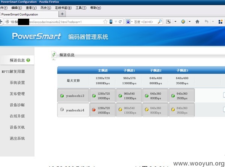
Task: Click the URL address field
Action: click(55, 22)
